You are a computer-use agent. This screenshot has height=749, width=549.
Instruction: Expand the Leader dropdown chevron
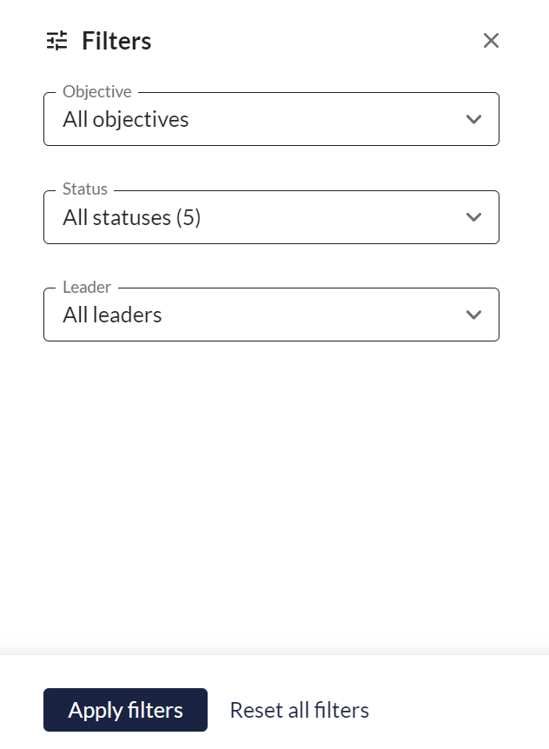473,315
